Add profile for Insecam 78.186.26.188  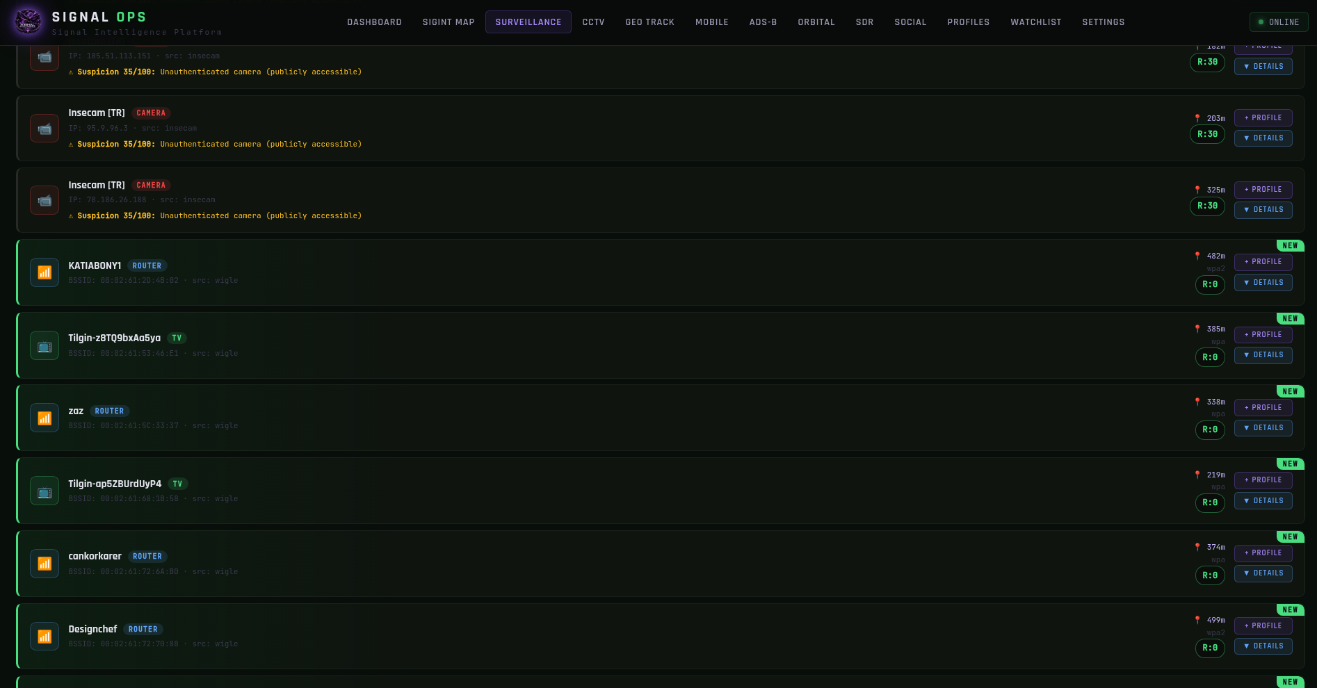point(1263,190)
